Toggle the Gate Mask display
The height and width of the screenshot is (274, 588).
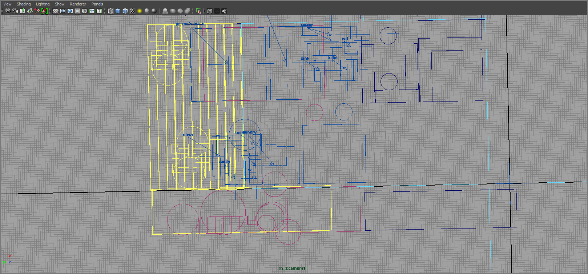77,11
